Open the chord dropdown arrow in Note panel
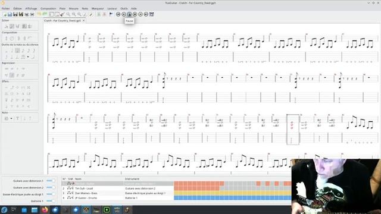Screen dimensions: 381x214 (11, 118)
